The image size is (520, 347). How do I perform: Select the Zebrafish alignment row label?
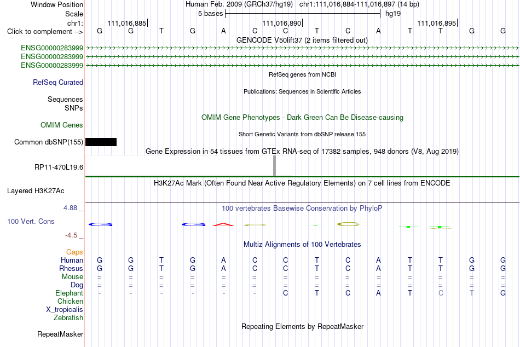(x=68, y=317)
